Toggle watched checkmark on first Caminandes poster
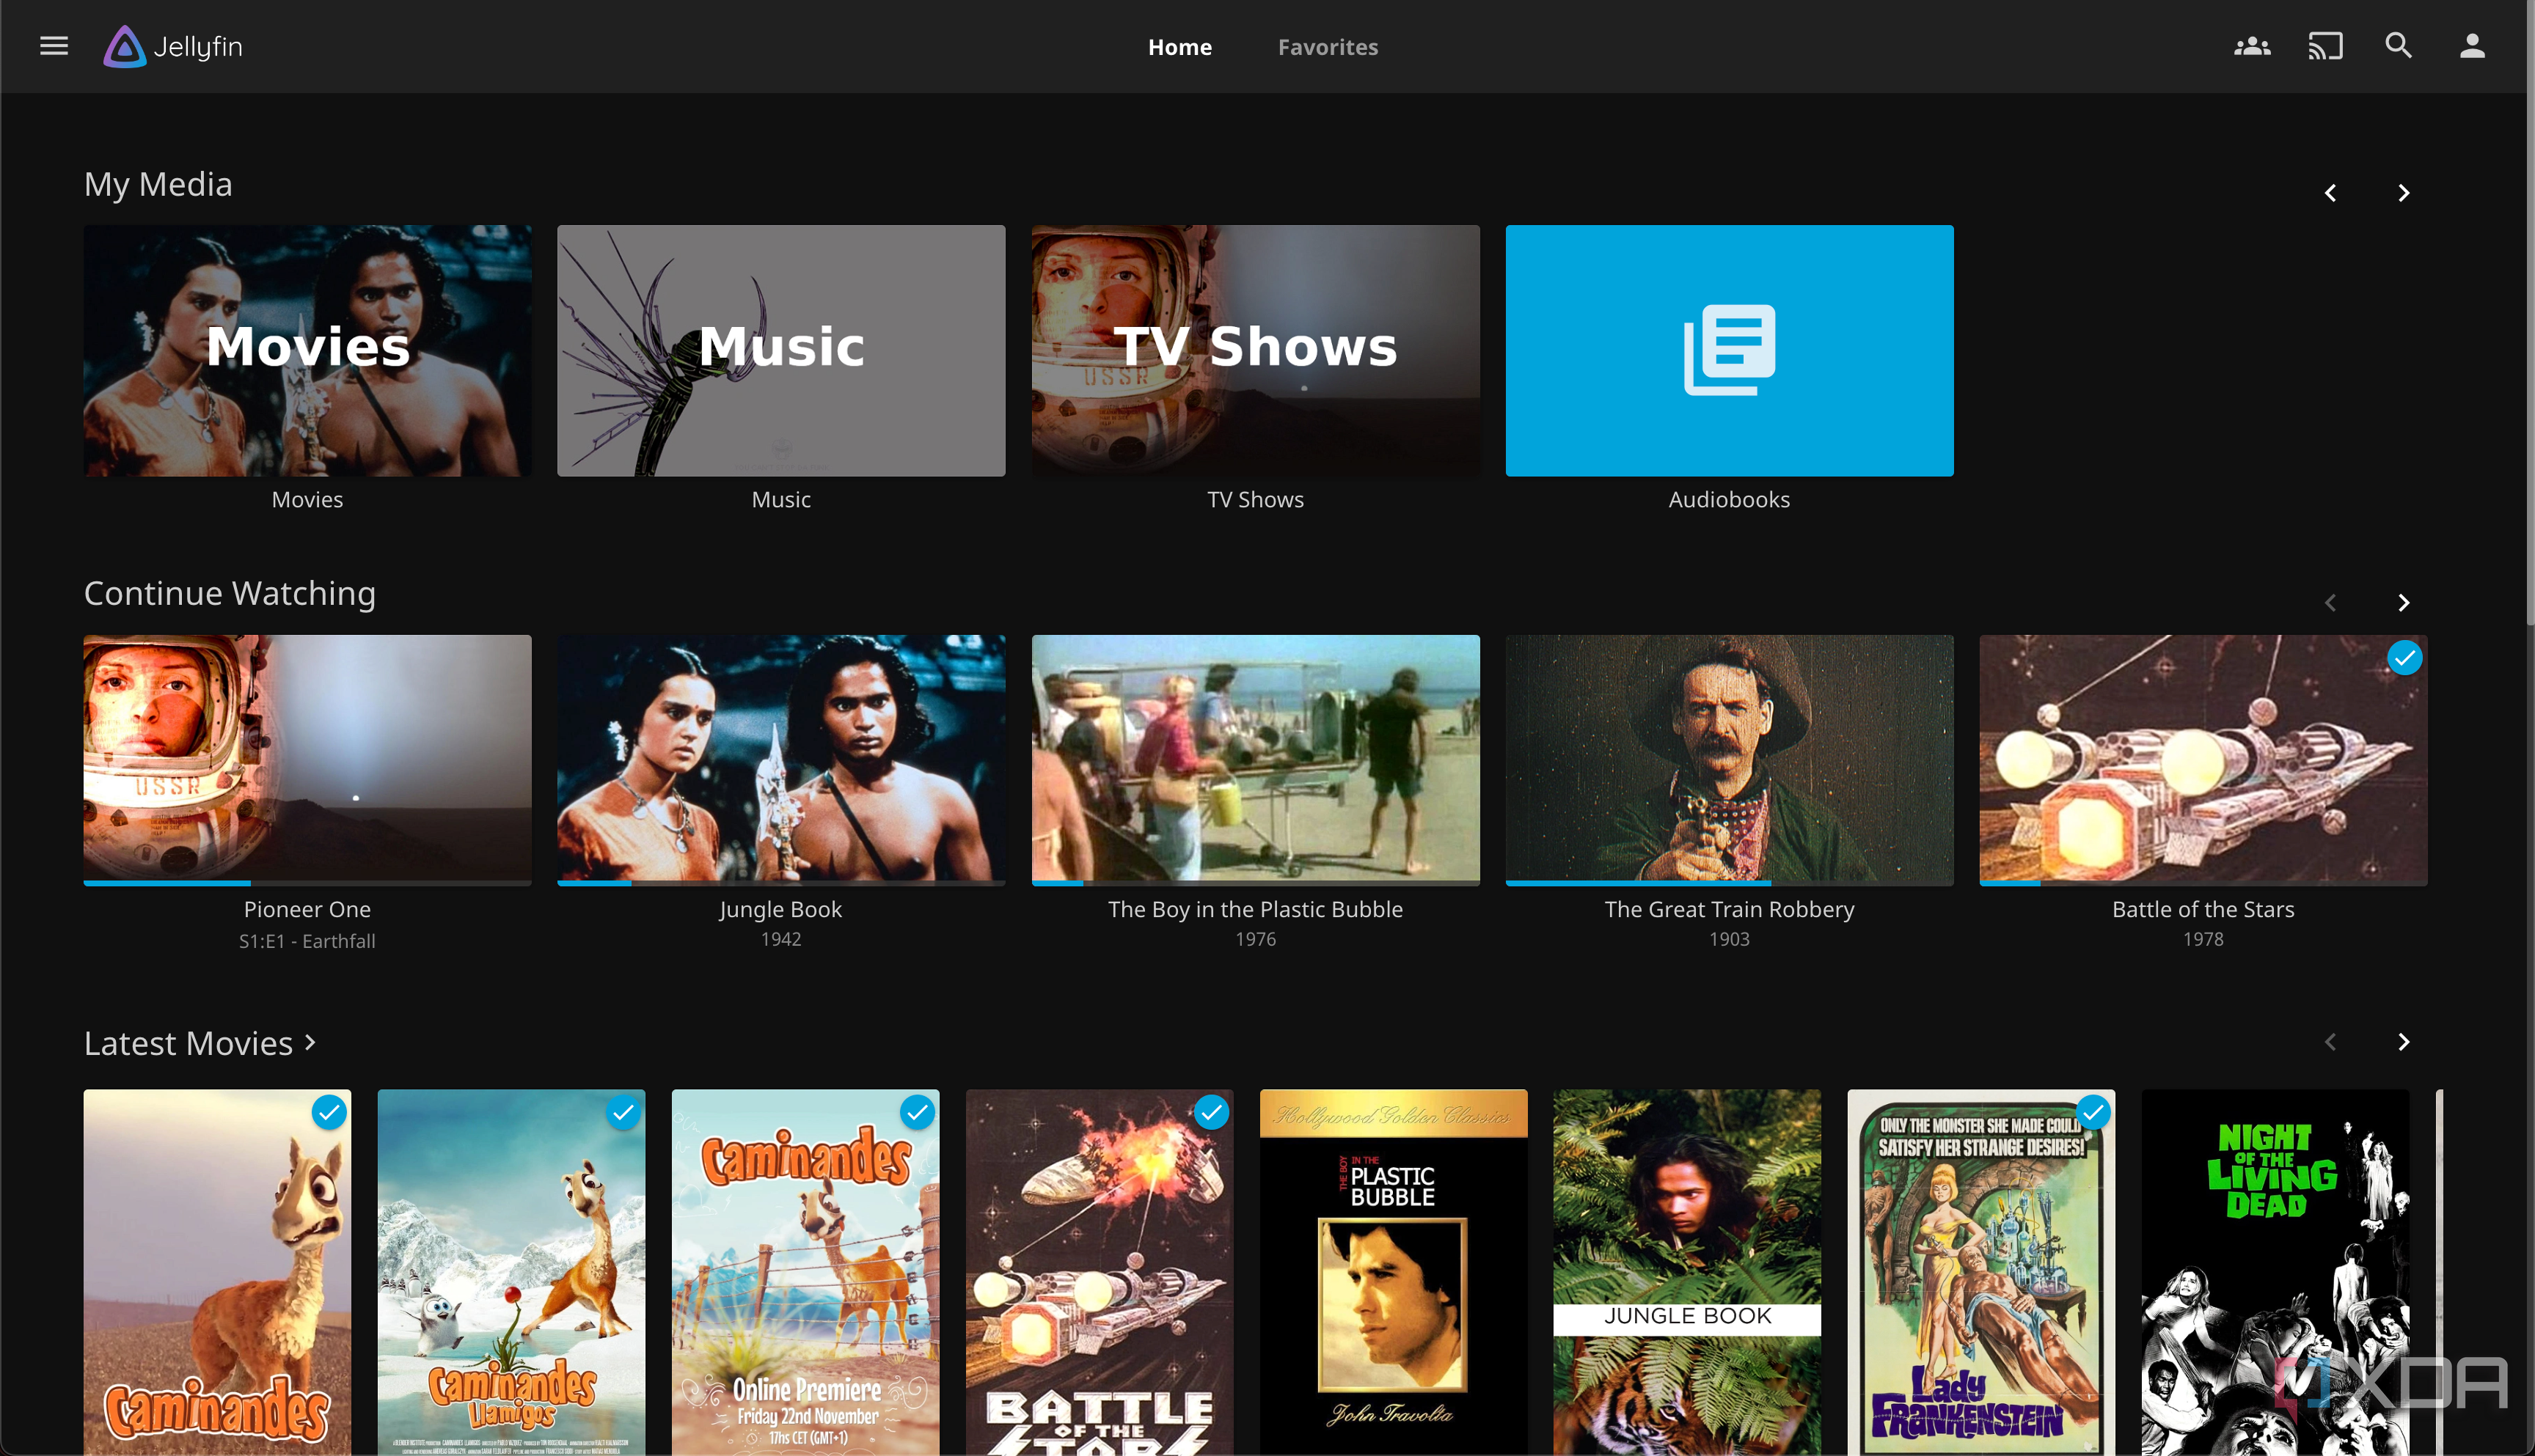Screen dimensions: 2535x1456 click(x=329, y=1112)
